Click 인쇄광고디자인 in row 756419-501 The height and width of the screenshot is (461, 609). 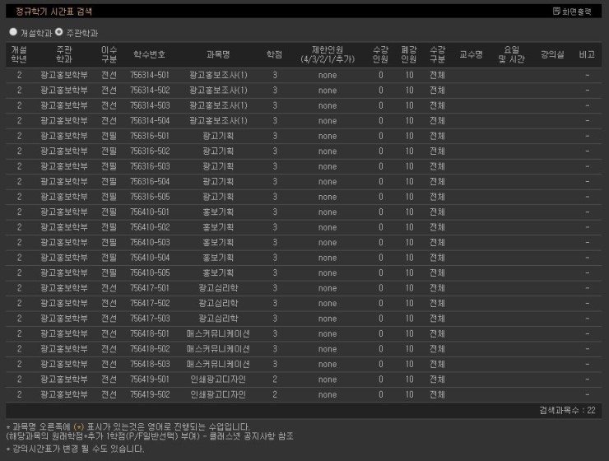pyautogui.click(x=218, y=380)
